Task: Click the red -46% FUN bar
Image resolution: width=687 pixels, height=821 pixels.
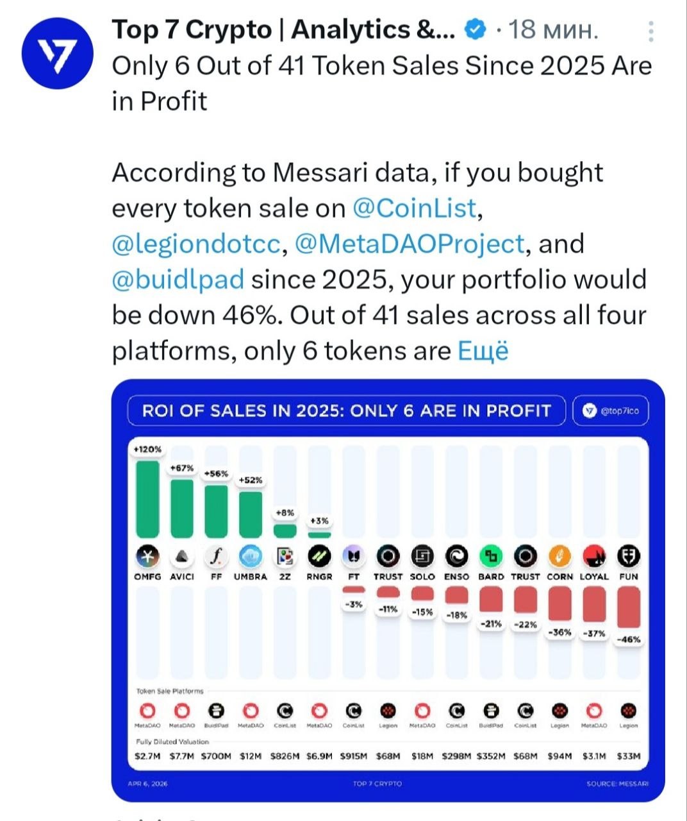Action: pos(629,607)
